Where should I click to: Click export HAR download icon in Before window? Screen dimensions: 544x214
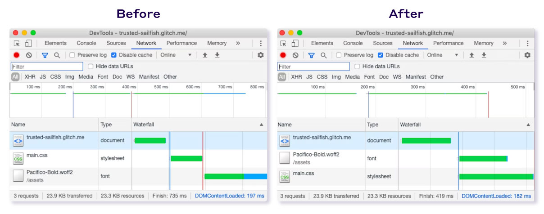[x=217, y=55]
